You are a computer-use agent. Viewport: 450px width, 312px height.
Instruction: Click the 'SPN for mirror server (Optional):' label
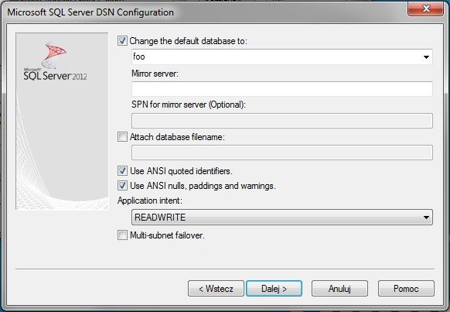[x=189, y=105]
